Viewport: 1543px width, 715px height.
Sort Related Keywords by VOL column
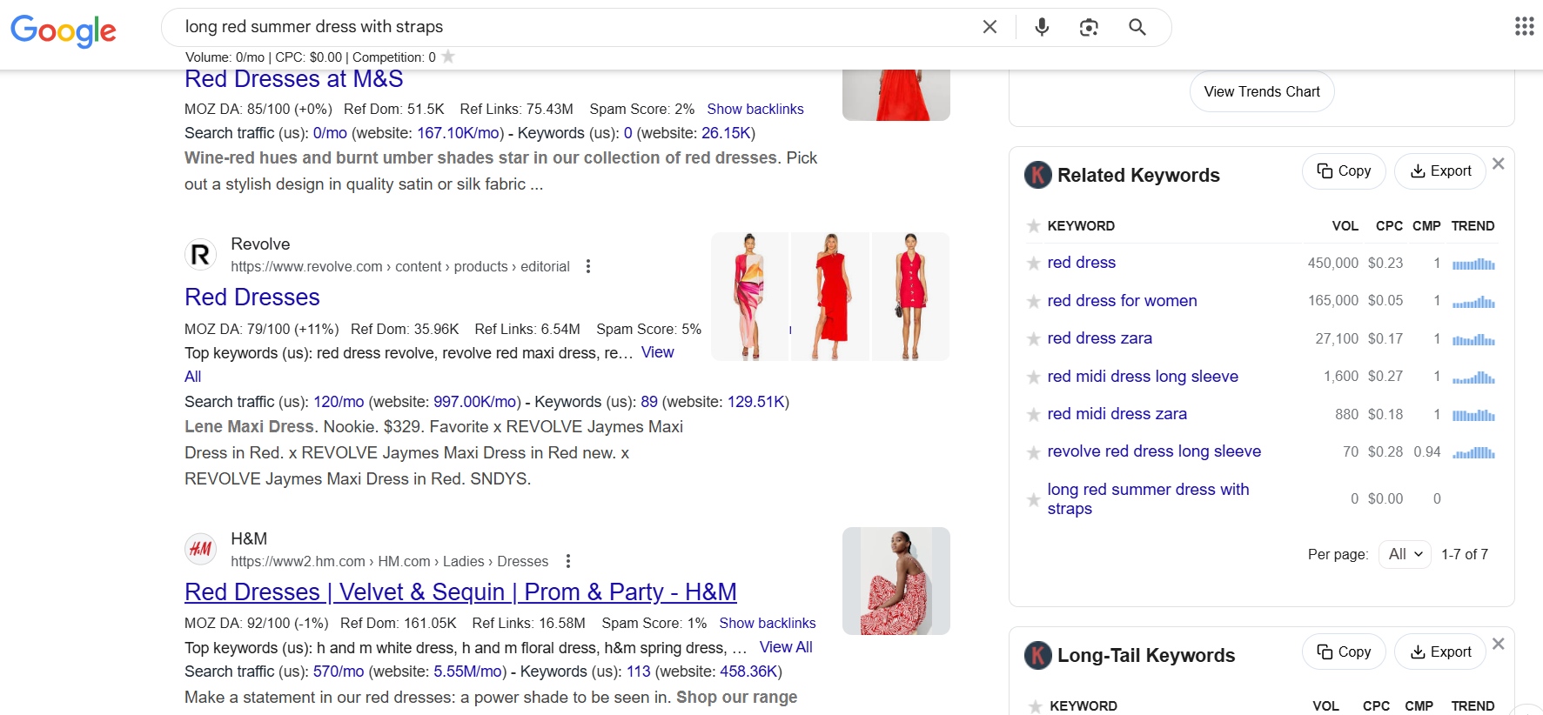1345,226
